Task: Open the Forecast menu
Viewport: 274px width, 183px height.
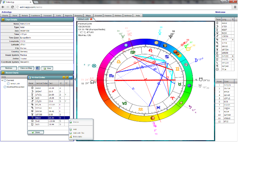Action: pyautogui.click(x=47, y=15)
